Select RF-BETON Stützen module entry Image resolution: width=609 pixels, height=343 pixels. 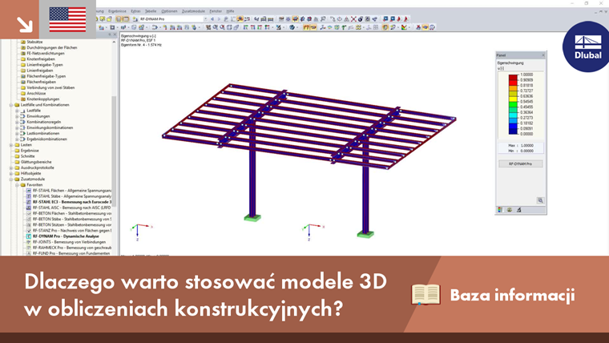pyautogui.click(x=72, y=225)
